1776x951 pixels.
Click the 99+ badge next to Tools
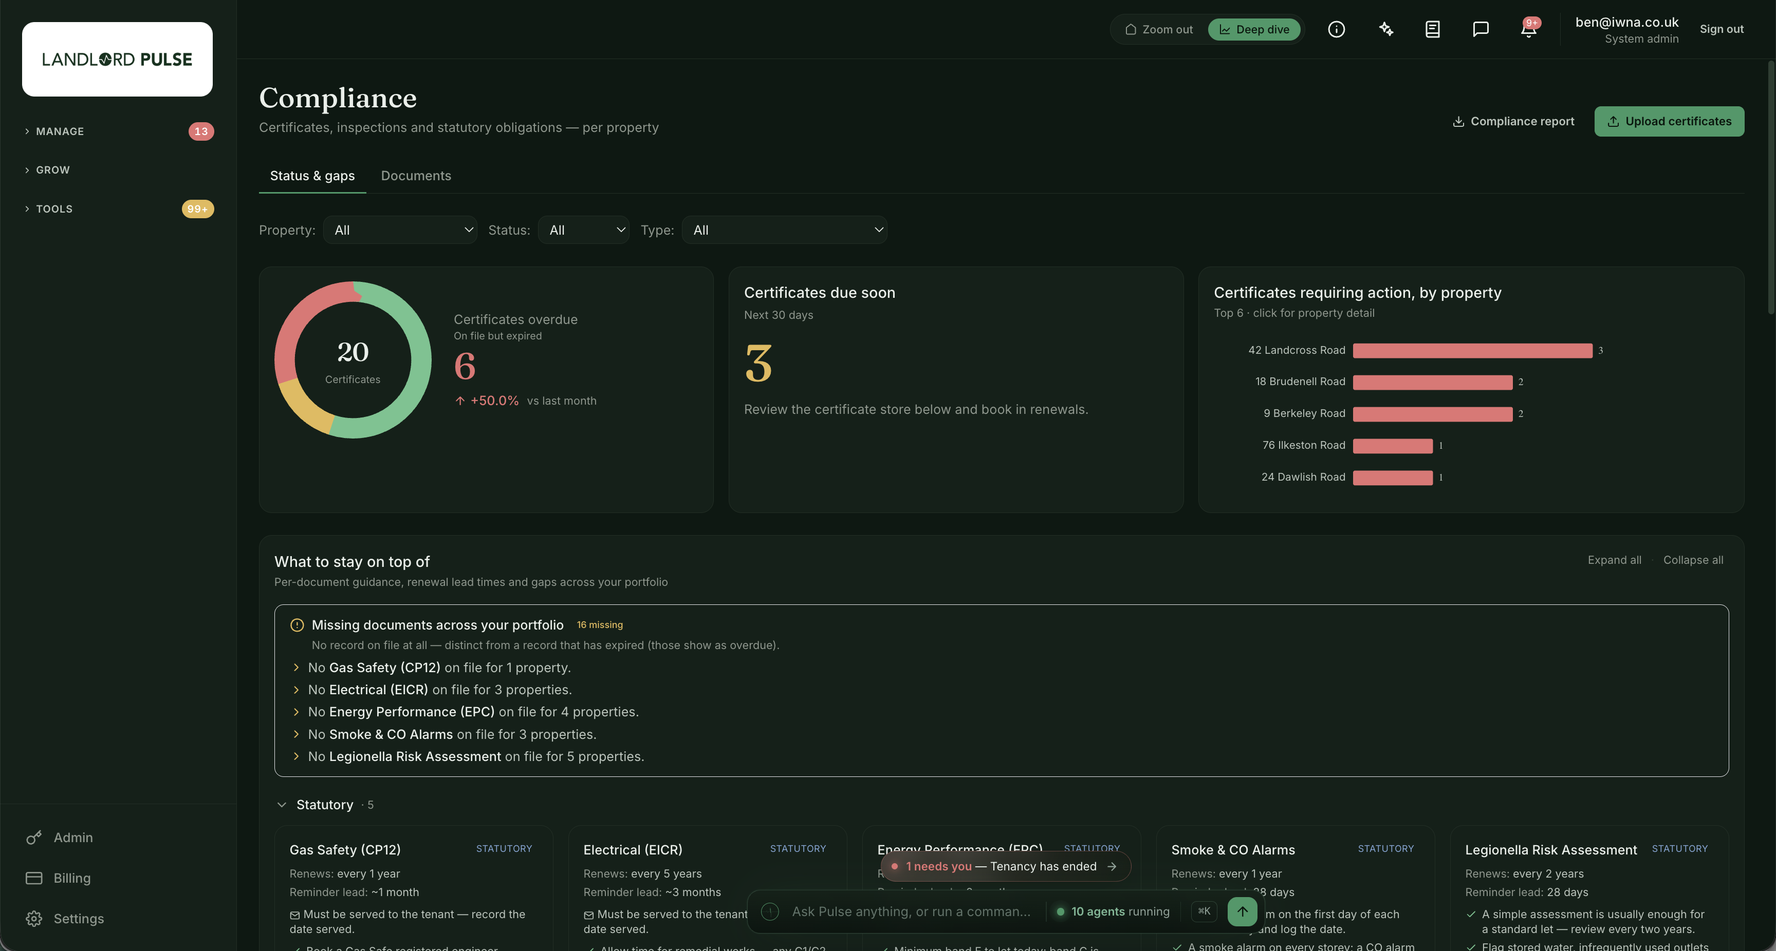point(198,209)
